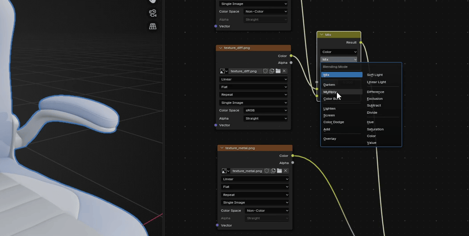Switch viewport to perspective/orthographic grid icon
469x236 pixels.
153,27
